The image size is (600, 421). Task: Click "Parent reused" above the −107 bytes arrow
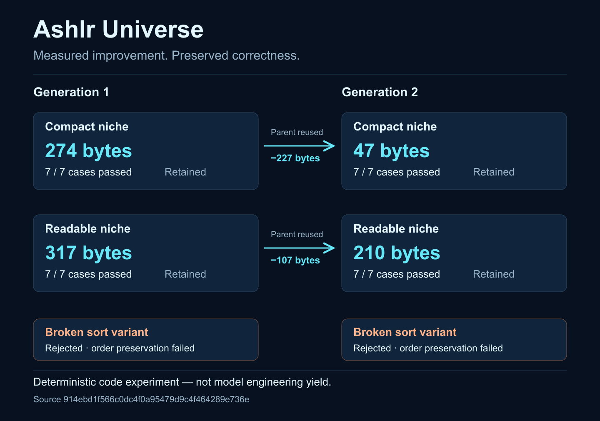click(x=297, y=234)
